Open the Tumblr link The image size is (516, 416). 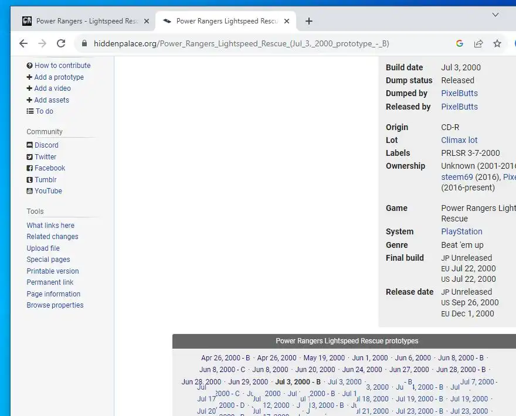tap(45, 179)
